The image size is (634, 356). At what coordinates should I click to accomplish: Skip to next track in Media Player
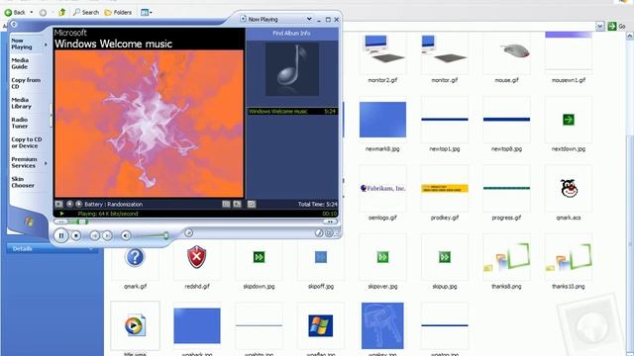(107, 235)
